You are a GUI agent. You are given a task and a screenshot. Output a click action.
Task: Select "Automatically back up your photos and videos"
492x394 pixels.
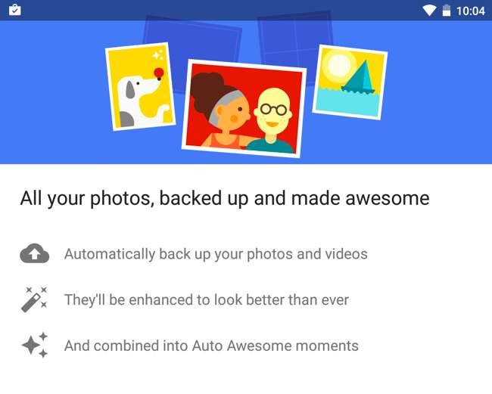tap(216, 254)
